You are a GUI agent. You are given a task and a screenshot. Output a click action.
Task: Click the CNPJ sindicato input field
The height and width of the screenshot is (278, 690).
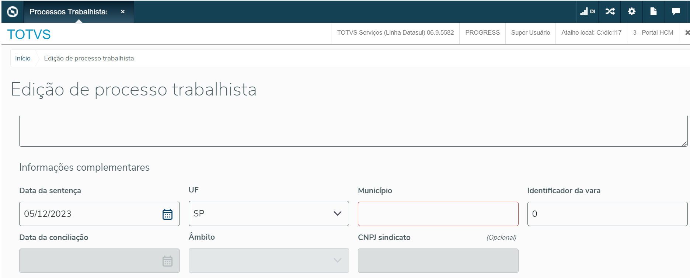[x=438, y=261]
